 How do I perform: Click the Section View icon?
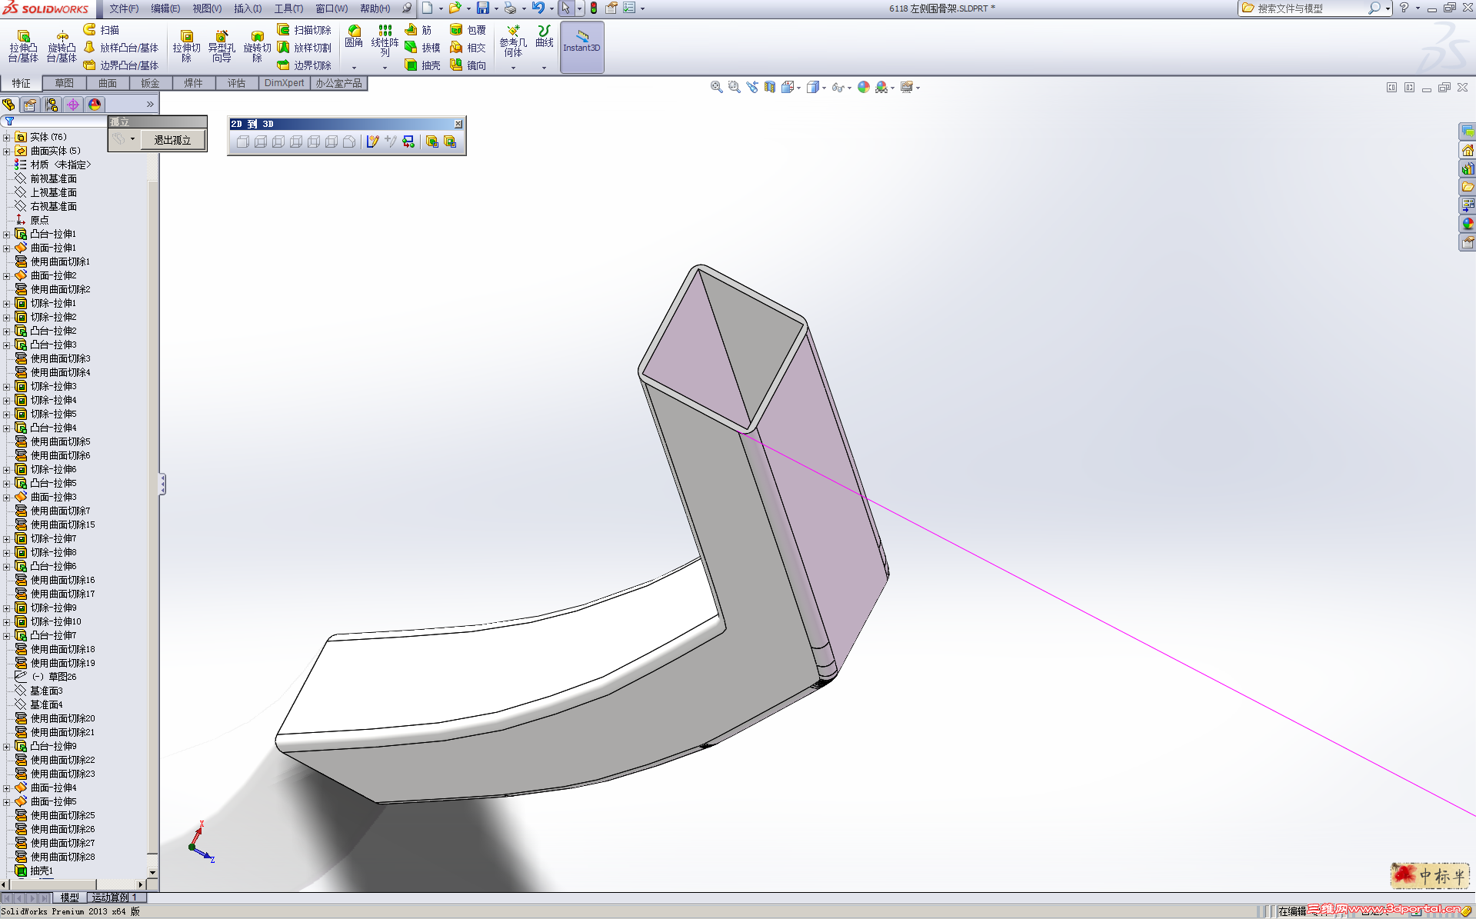[770, 87]
